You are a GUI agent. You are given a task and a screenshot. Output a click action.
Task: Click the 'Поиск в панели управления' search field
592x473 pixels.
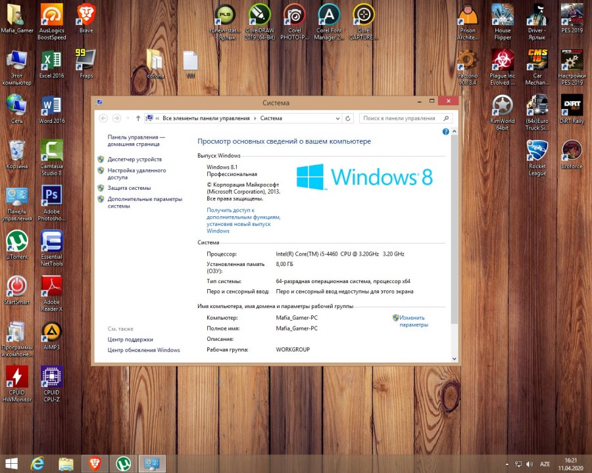tap(401, 118)
